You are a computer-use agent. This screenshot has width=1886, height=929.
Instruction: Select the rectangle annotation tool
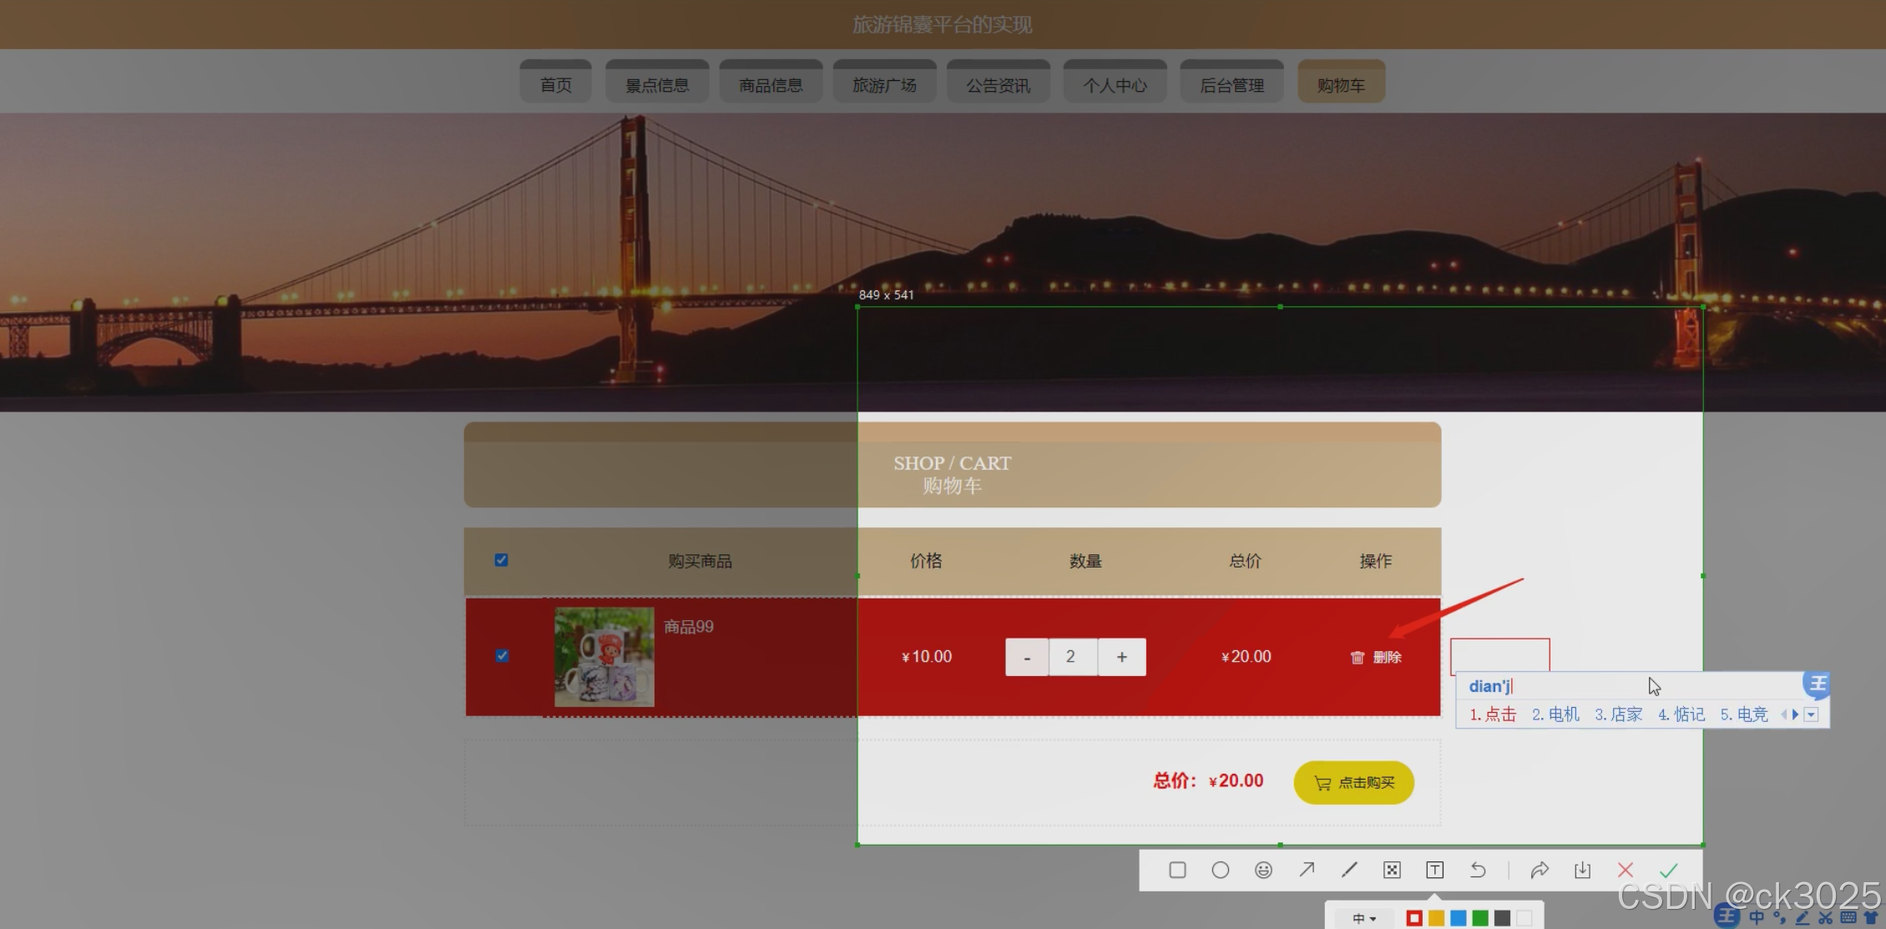[x=1177, y=871]
